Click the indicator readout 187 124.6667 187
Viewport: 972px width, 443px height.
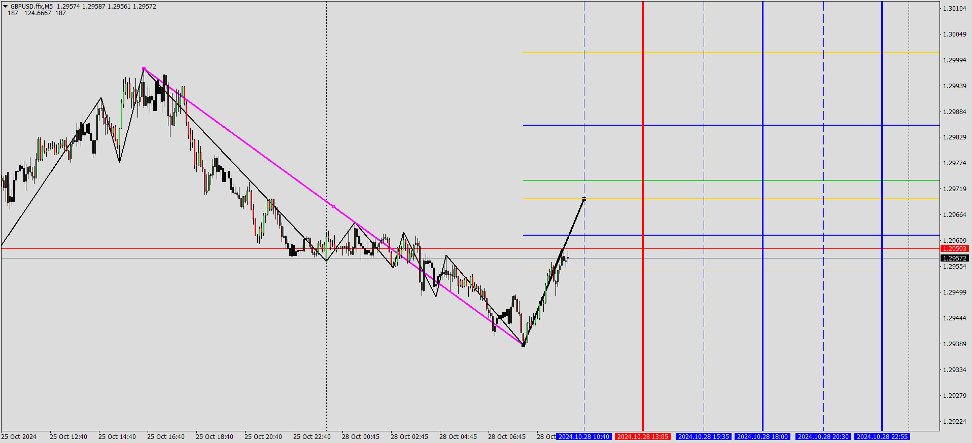point(37,13)
